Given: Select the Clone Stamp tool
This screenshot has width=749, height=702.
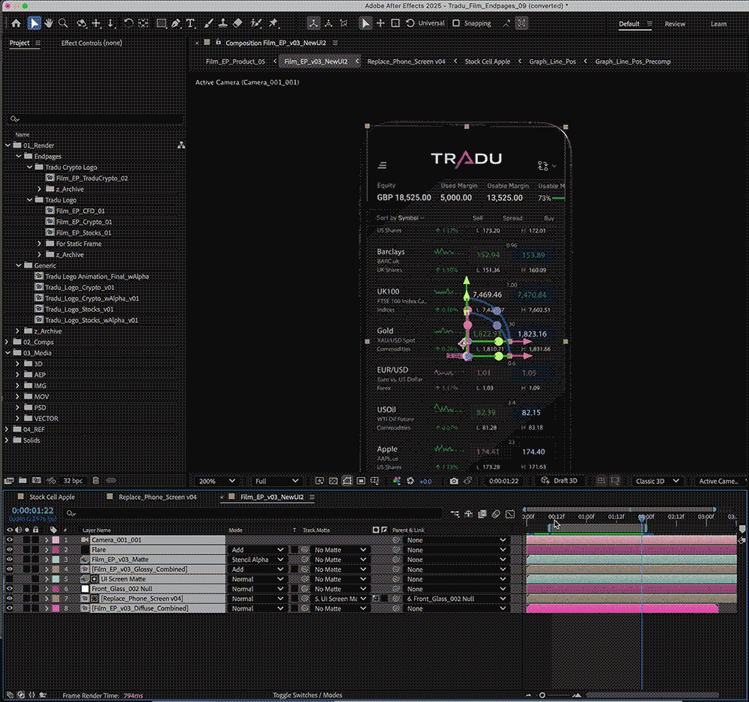Looking at the screenshot, I should point(222,23).
